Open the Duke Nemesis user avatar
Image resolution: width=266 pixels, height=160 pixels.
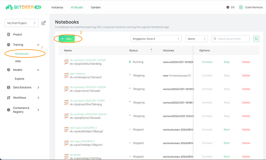point(241,7)
